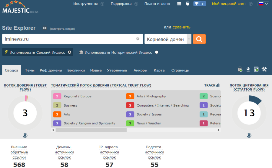The image size is (272, 168).
Task: Click the history icon under Trust Flow chart
Action: (x=25, y=135)
